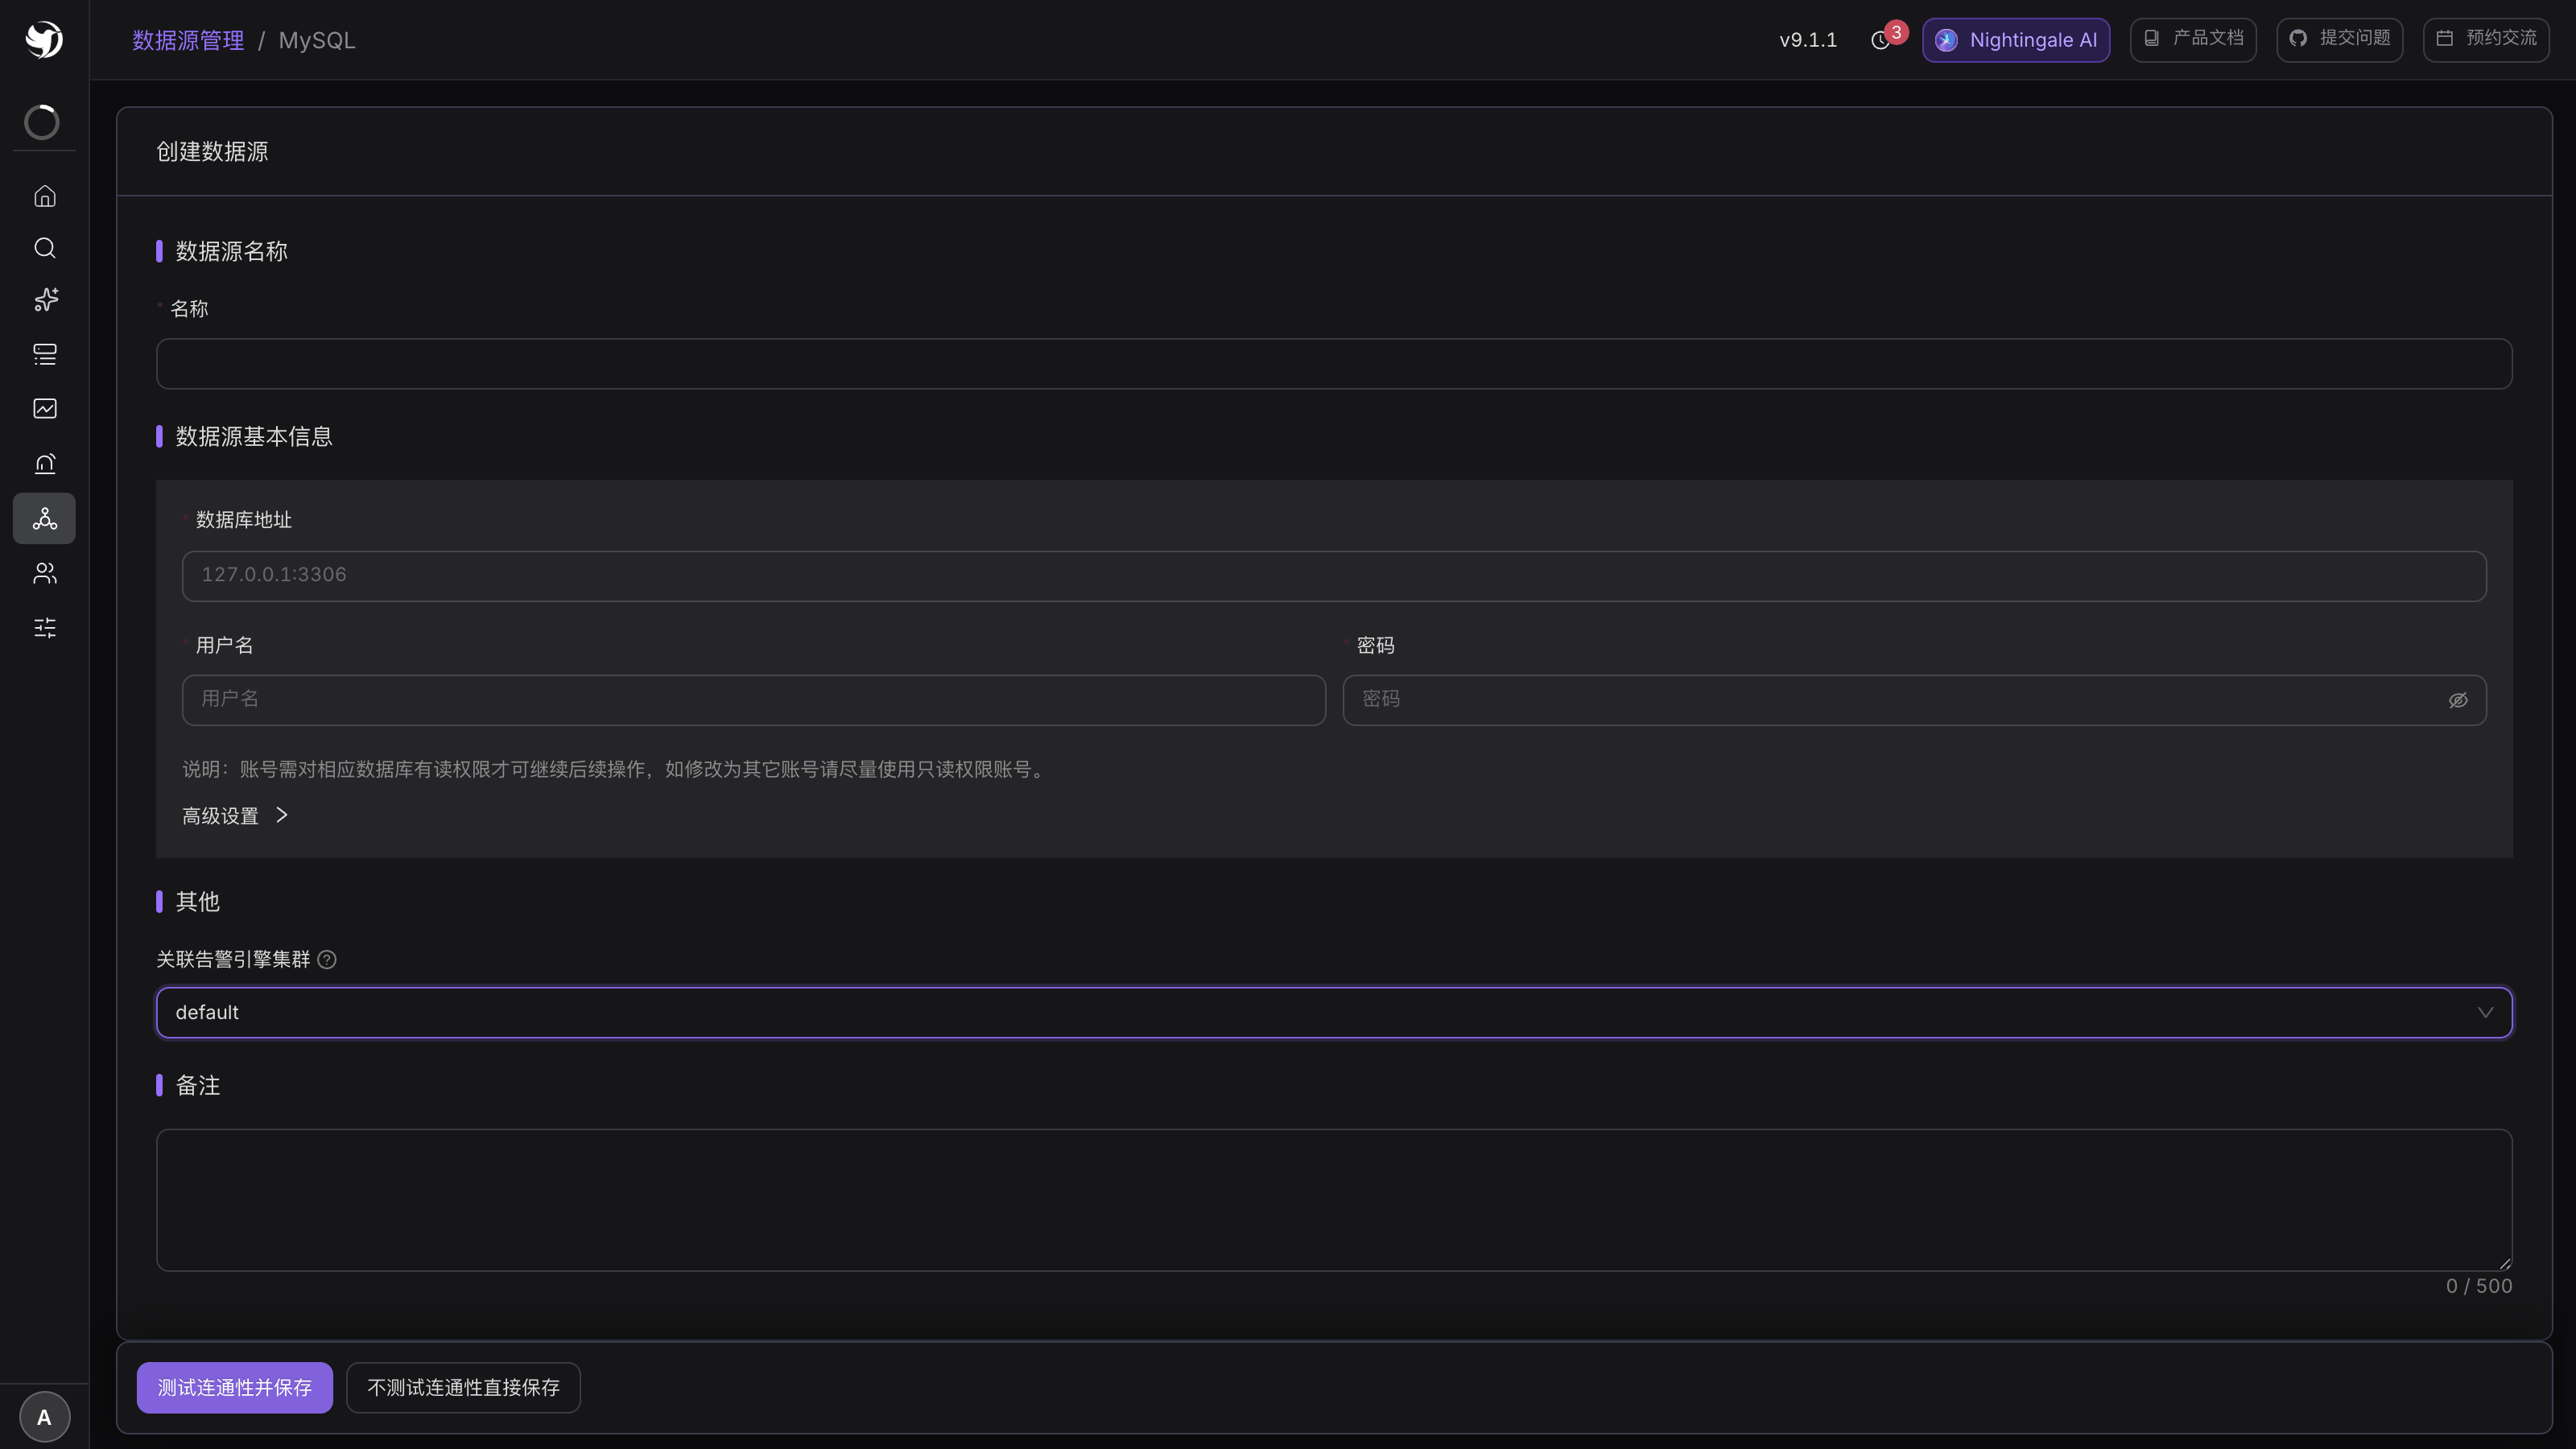
Task: Go back to 数据源管理 breadcrumb
Action: pos(188,40)
